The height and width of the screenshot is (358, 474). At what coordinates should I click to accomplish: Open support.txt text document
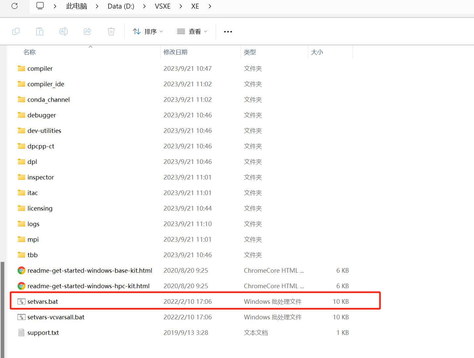(43, 333)
